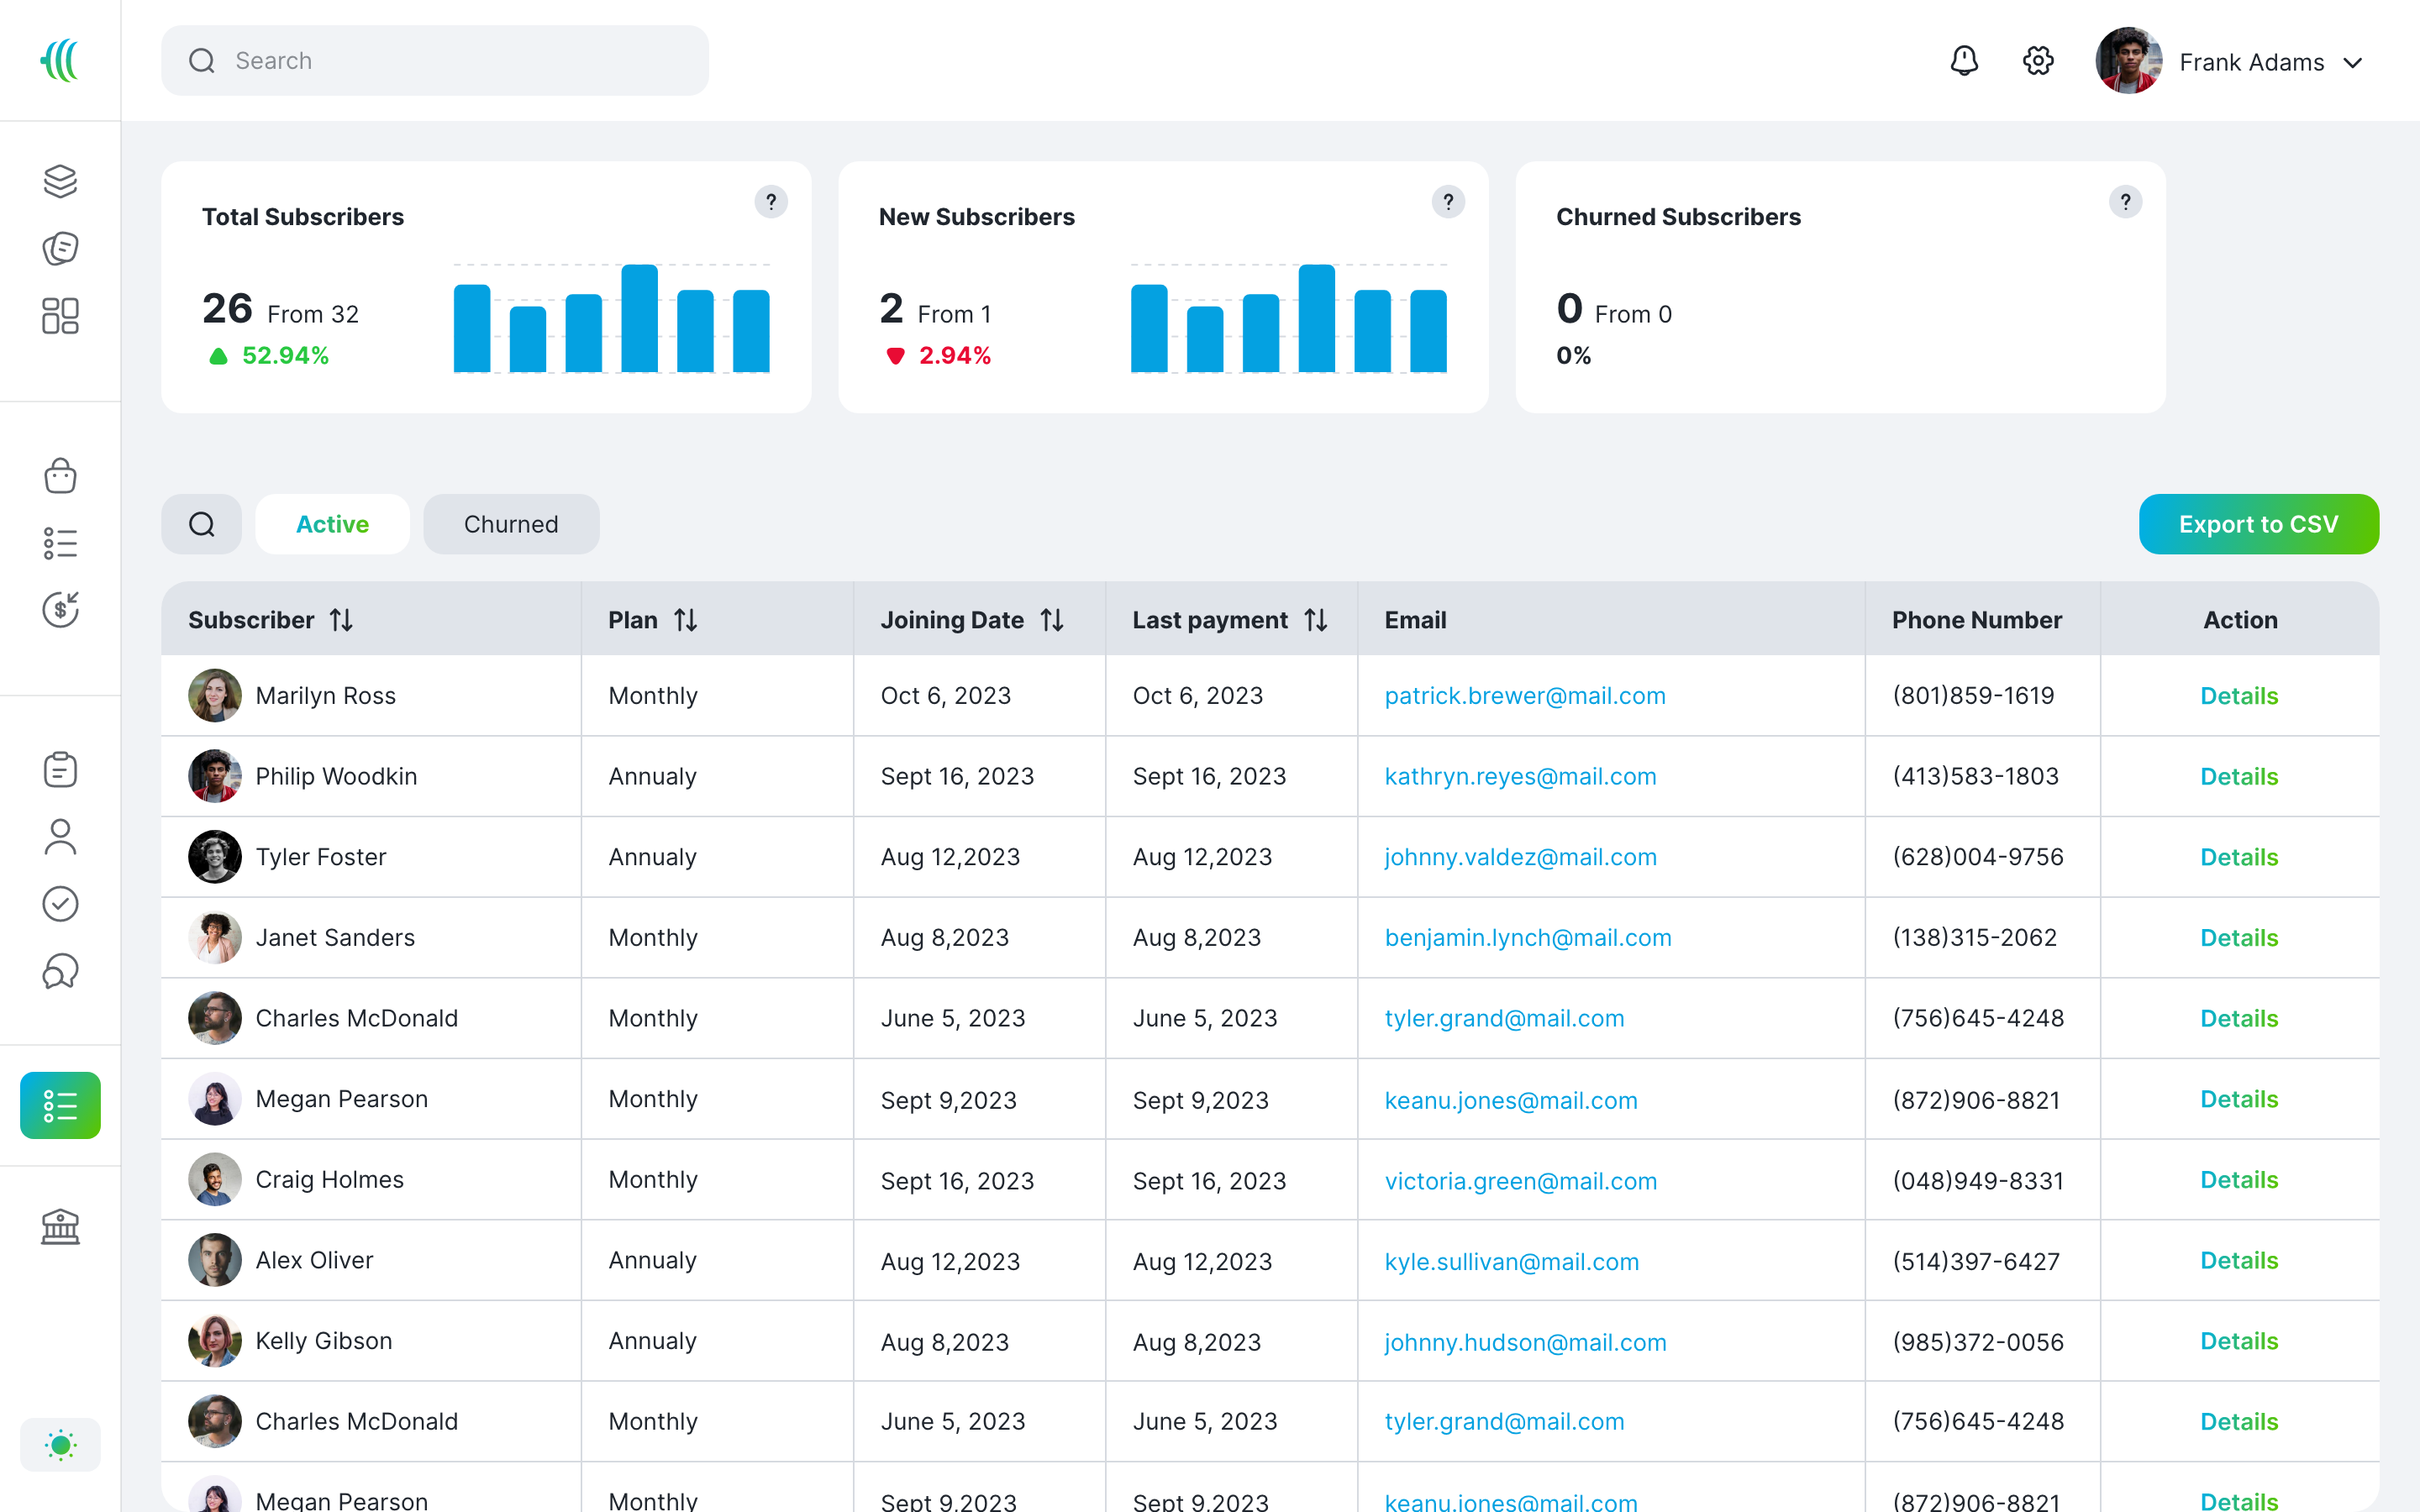The width and height of the screenshot is (2420, 1512).
Task: Sort table by Joining Date
Action: pos(1053,619)
